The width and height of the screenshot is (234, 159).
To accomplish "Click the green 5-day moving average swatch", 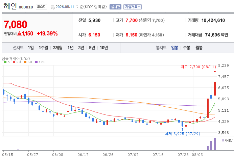I will tap(5, 62).
